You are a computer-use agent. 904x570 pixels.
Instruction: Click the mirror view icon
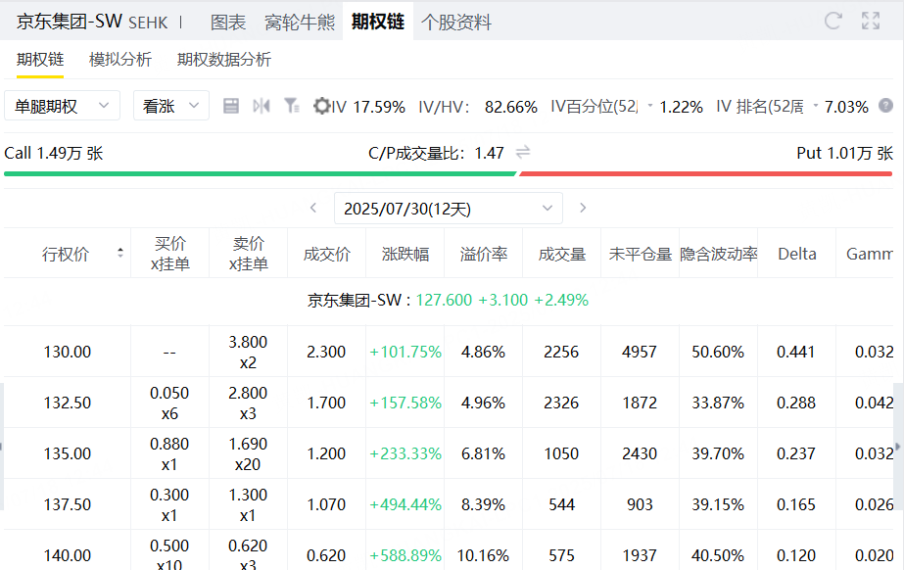pyautogui.click(x=262, y=106)
